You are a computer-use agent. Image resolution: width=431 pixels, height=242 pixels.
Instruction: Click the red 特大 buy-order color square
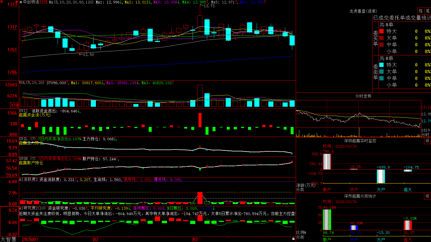[381, 31]
